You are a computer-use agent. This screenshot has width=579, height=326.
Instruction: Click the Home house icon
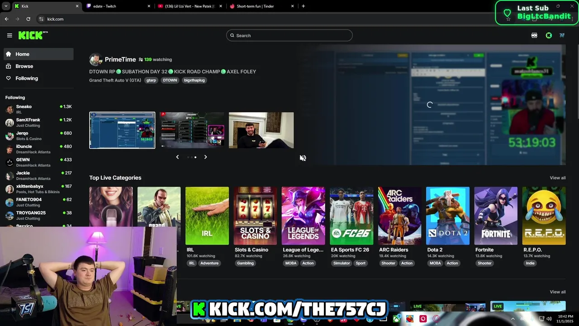click(x=8, y=54)
